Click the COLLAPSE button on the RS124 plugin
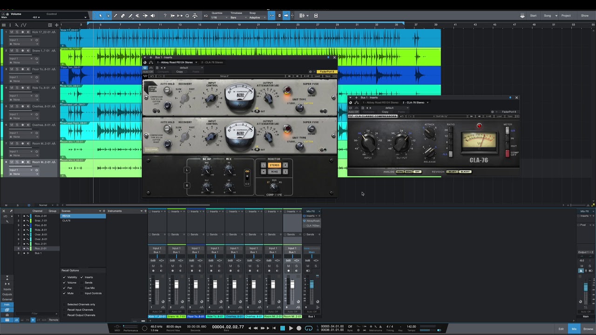Viewport: 596px width, 335px height. coord(151,149)
